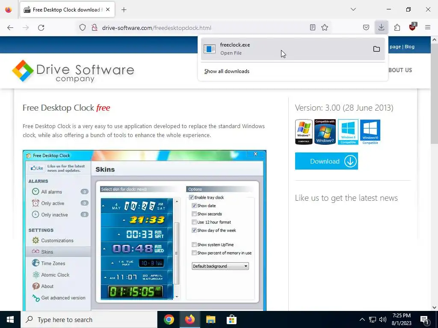Click the Windows 10 compatible badge
The width and height of the screenshot is (438, 328).
click(x=370, y=132)
